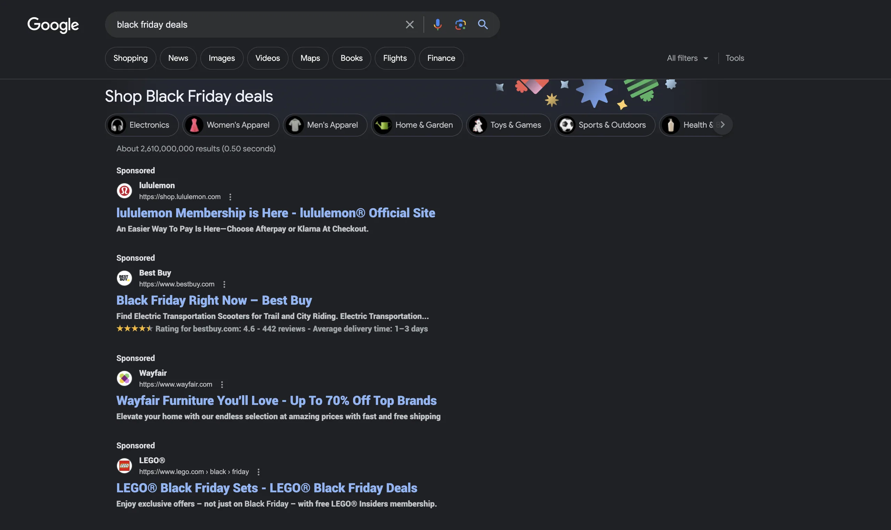Click the LEGO logo favicon
Image resolution: width=891 pixels, height=530 pixels.
(124, 466)
